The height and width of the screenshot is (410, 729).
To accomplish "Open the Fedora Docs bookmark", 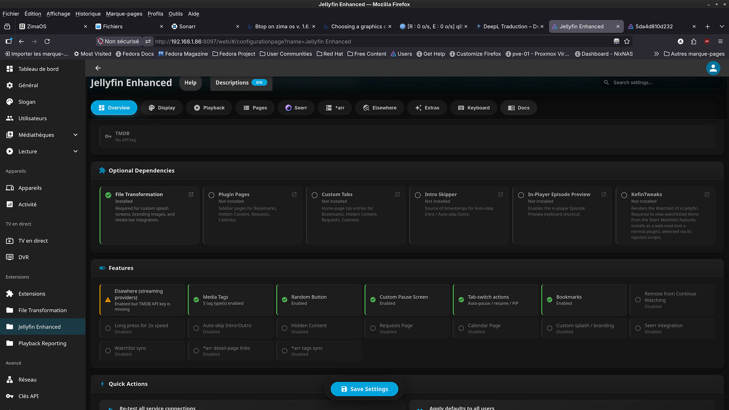I will tap(134, 54).
